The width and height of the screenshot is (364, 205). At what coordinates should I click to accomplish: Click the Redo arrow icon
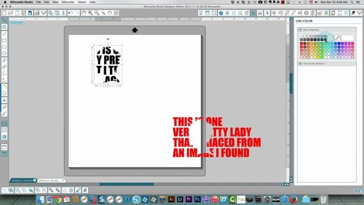pos(77,13)
